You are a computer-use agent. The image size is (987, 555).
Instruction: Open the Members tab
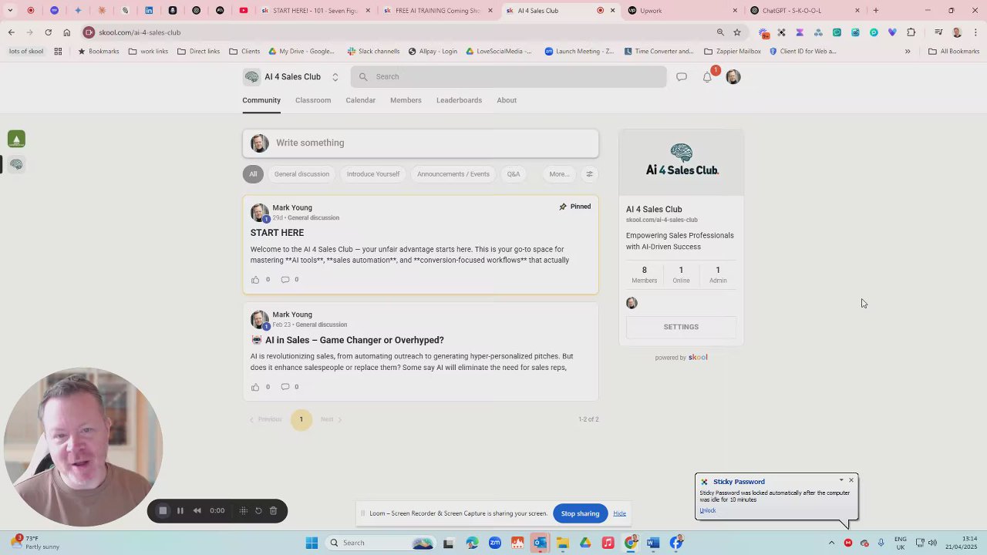pyautogui.click(x=406, y=100)
